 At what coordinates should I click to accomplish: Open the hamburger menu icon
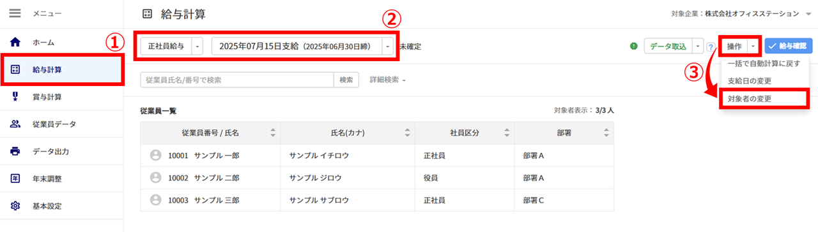pos(15,13)
